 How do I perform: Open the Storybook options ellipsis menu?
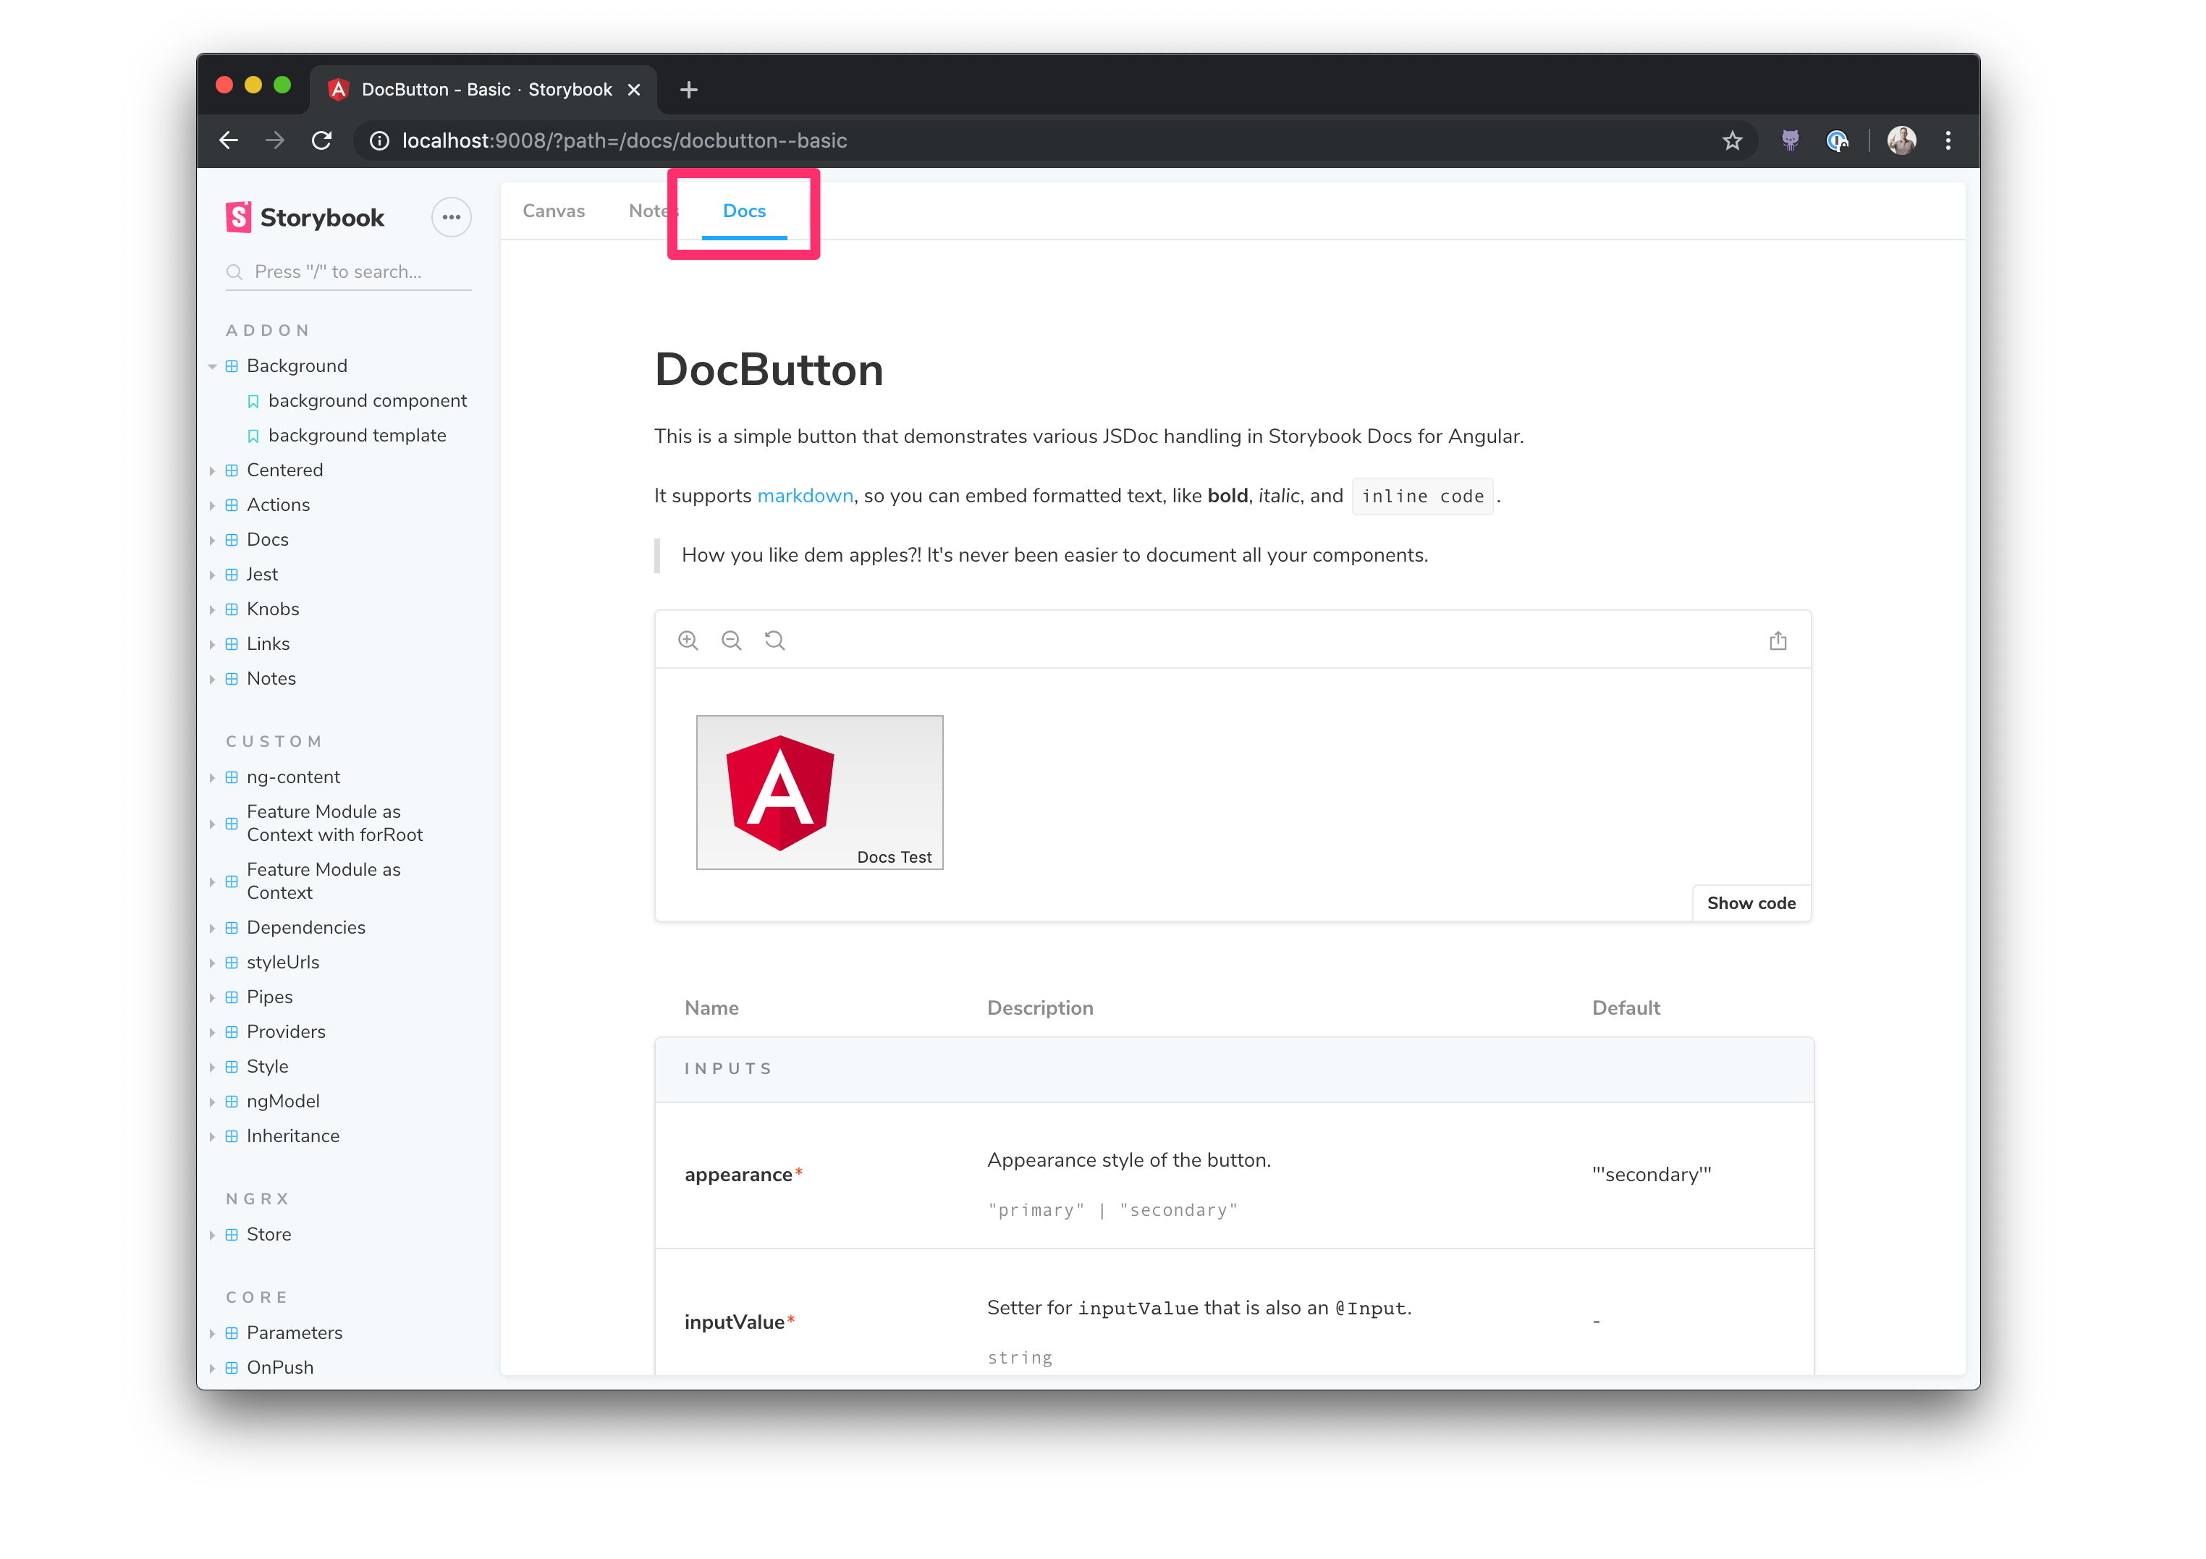[x=452, y=217]
